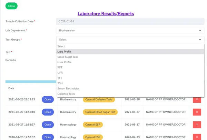Choose the UFR option
Viewport: 207px width, 140px height.
point(60,73)
